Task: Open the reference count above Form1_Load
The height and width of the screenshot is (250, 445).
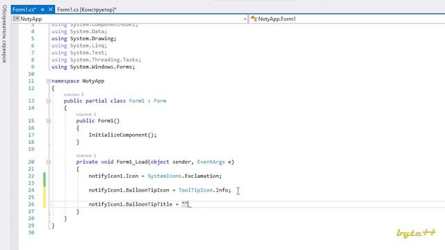Action: 86,156
